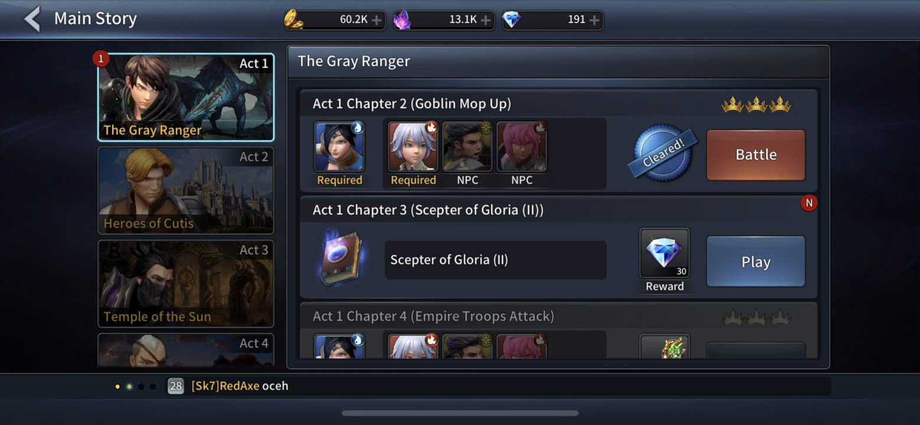The height and width of the screenshot is (425, 920).
Task: Add more gold with plus icon
Action: coord(376,20)
